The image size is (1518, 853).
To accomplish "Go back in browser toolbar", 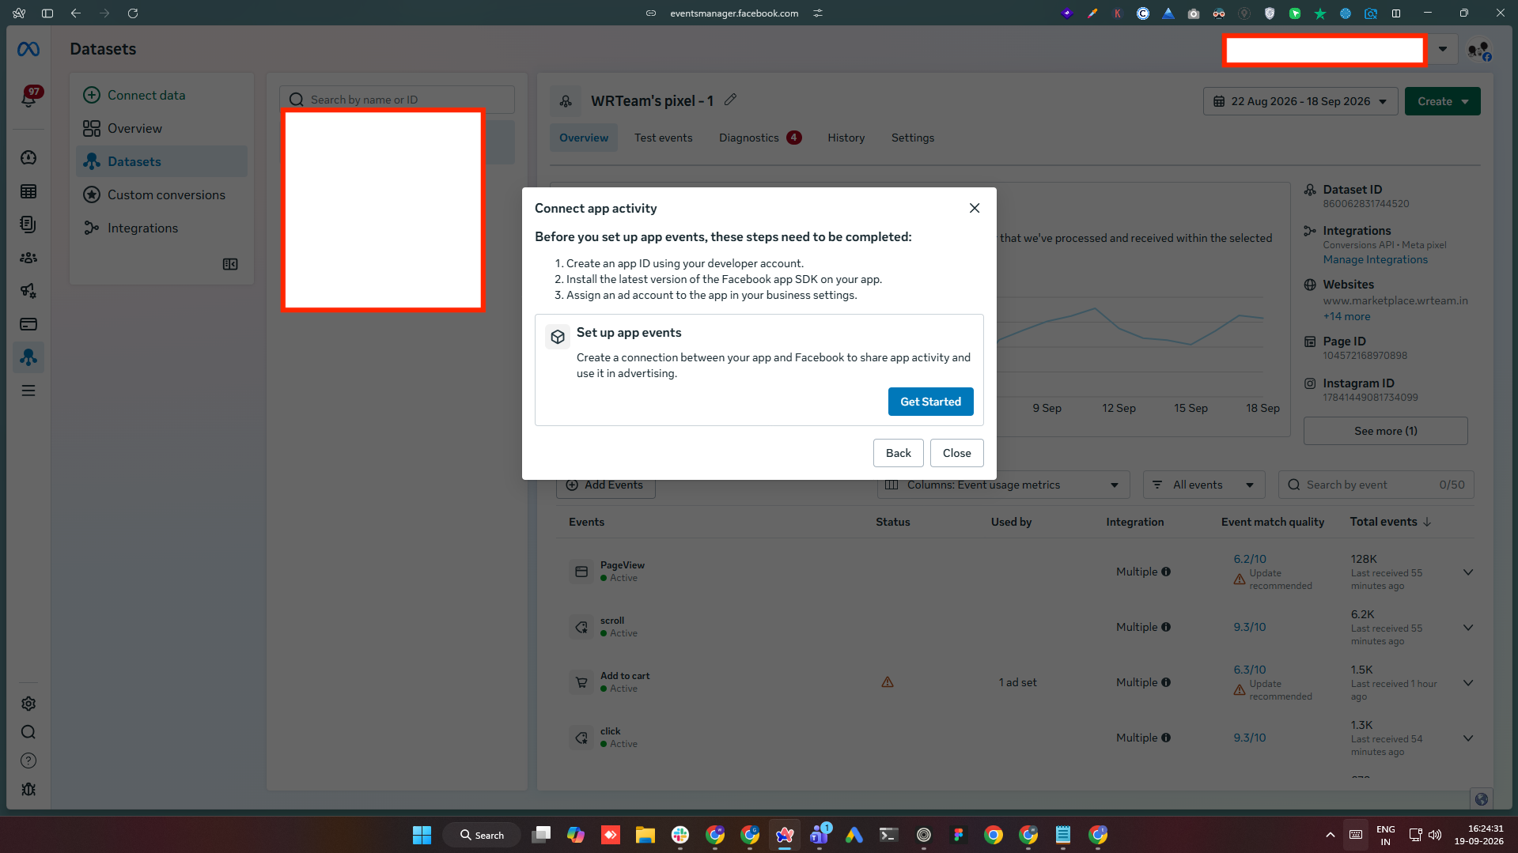I will pos(75,13).
